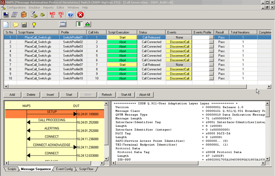Open the Reports menu
Screen dimensions: 275x176
coord(48,8)
